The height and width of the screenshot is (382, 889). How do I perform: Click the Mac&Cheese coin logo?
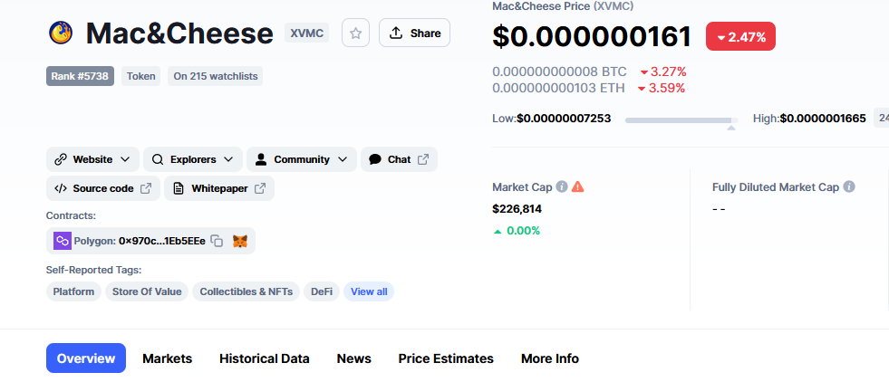tap(61, 33)
